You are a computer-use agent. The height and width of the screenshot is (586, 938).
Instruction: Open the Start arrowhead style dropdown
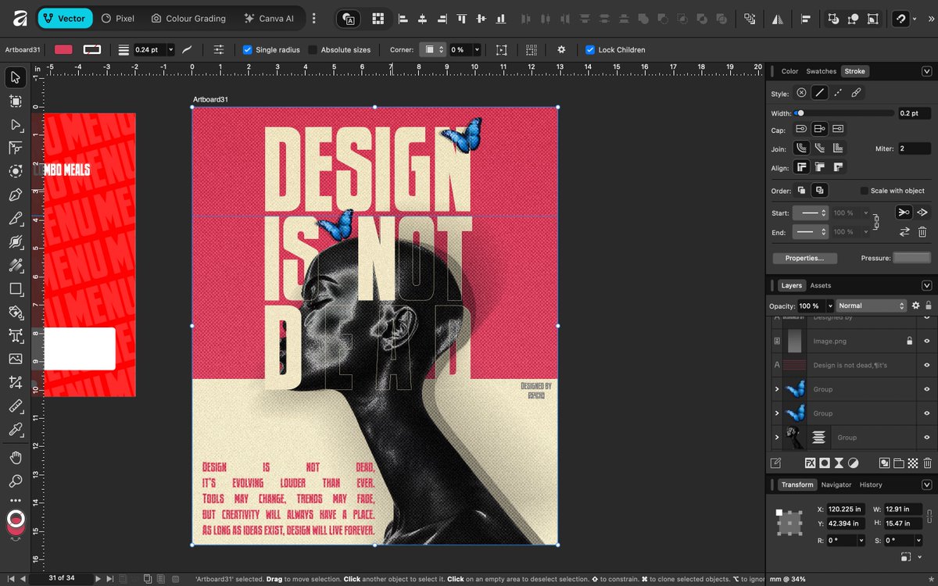click(810, 213)
